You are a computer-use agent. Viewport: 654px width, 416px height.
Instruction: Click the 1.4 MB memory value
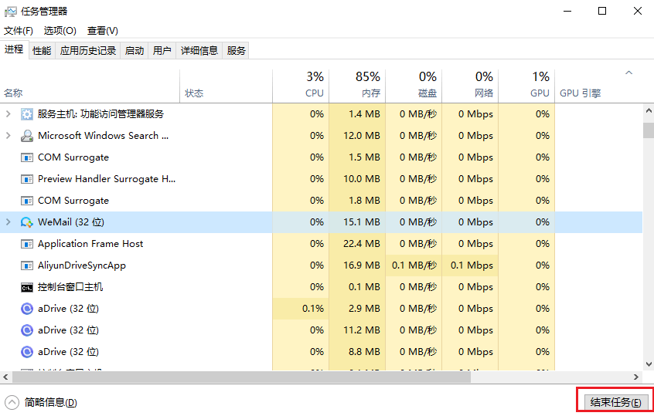pyautogui.click(x=364, y=114)
